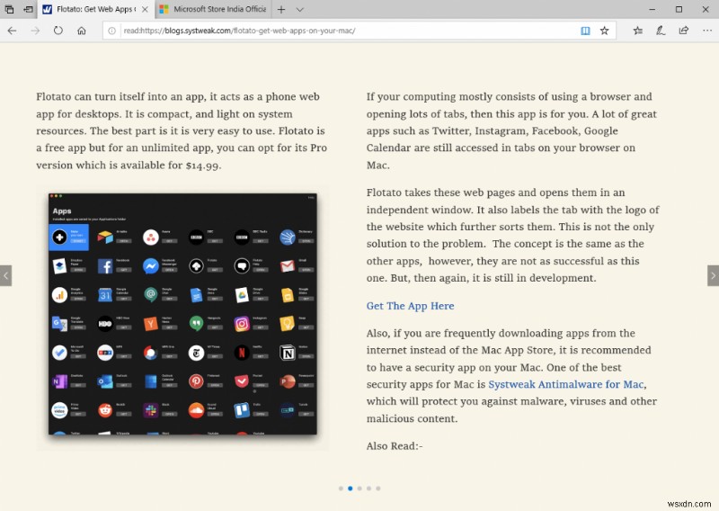
Task: Click HBO icon in Apps screenshot
Action: tap(105, 324)
